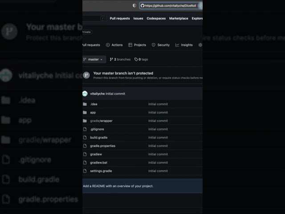Click the GitHub icon in address bar

pos(142,6)
